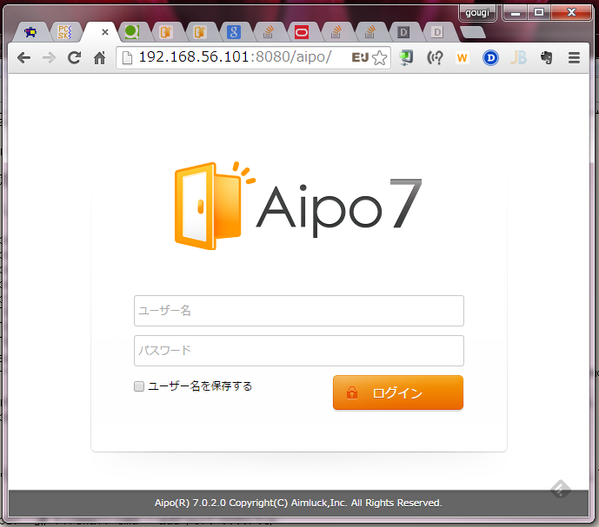Open the orange W extension icon
This screenshot has width=599, height=527.
pos(462,58)
